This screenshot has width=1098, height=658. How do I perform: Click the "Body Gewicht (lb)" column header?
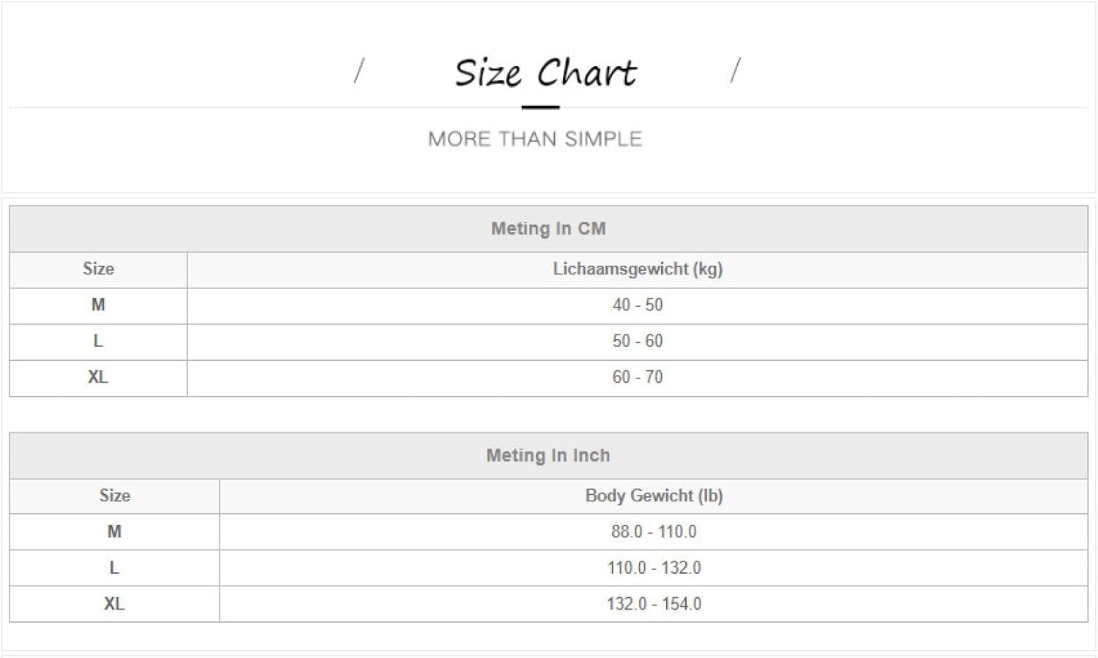coord(654,496)
